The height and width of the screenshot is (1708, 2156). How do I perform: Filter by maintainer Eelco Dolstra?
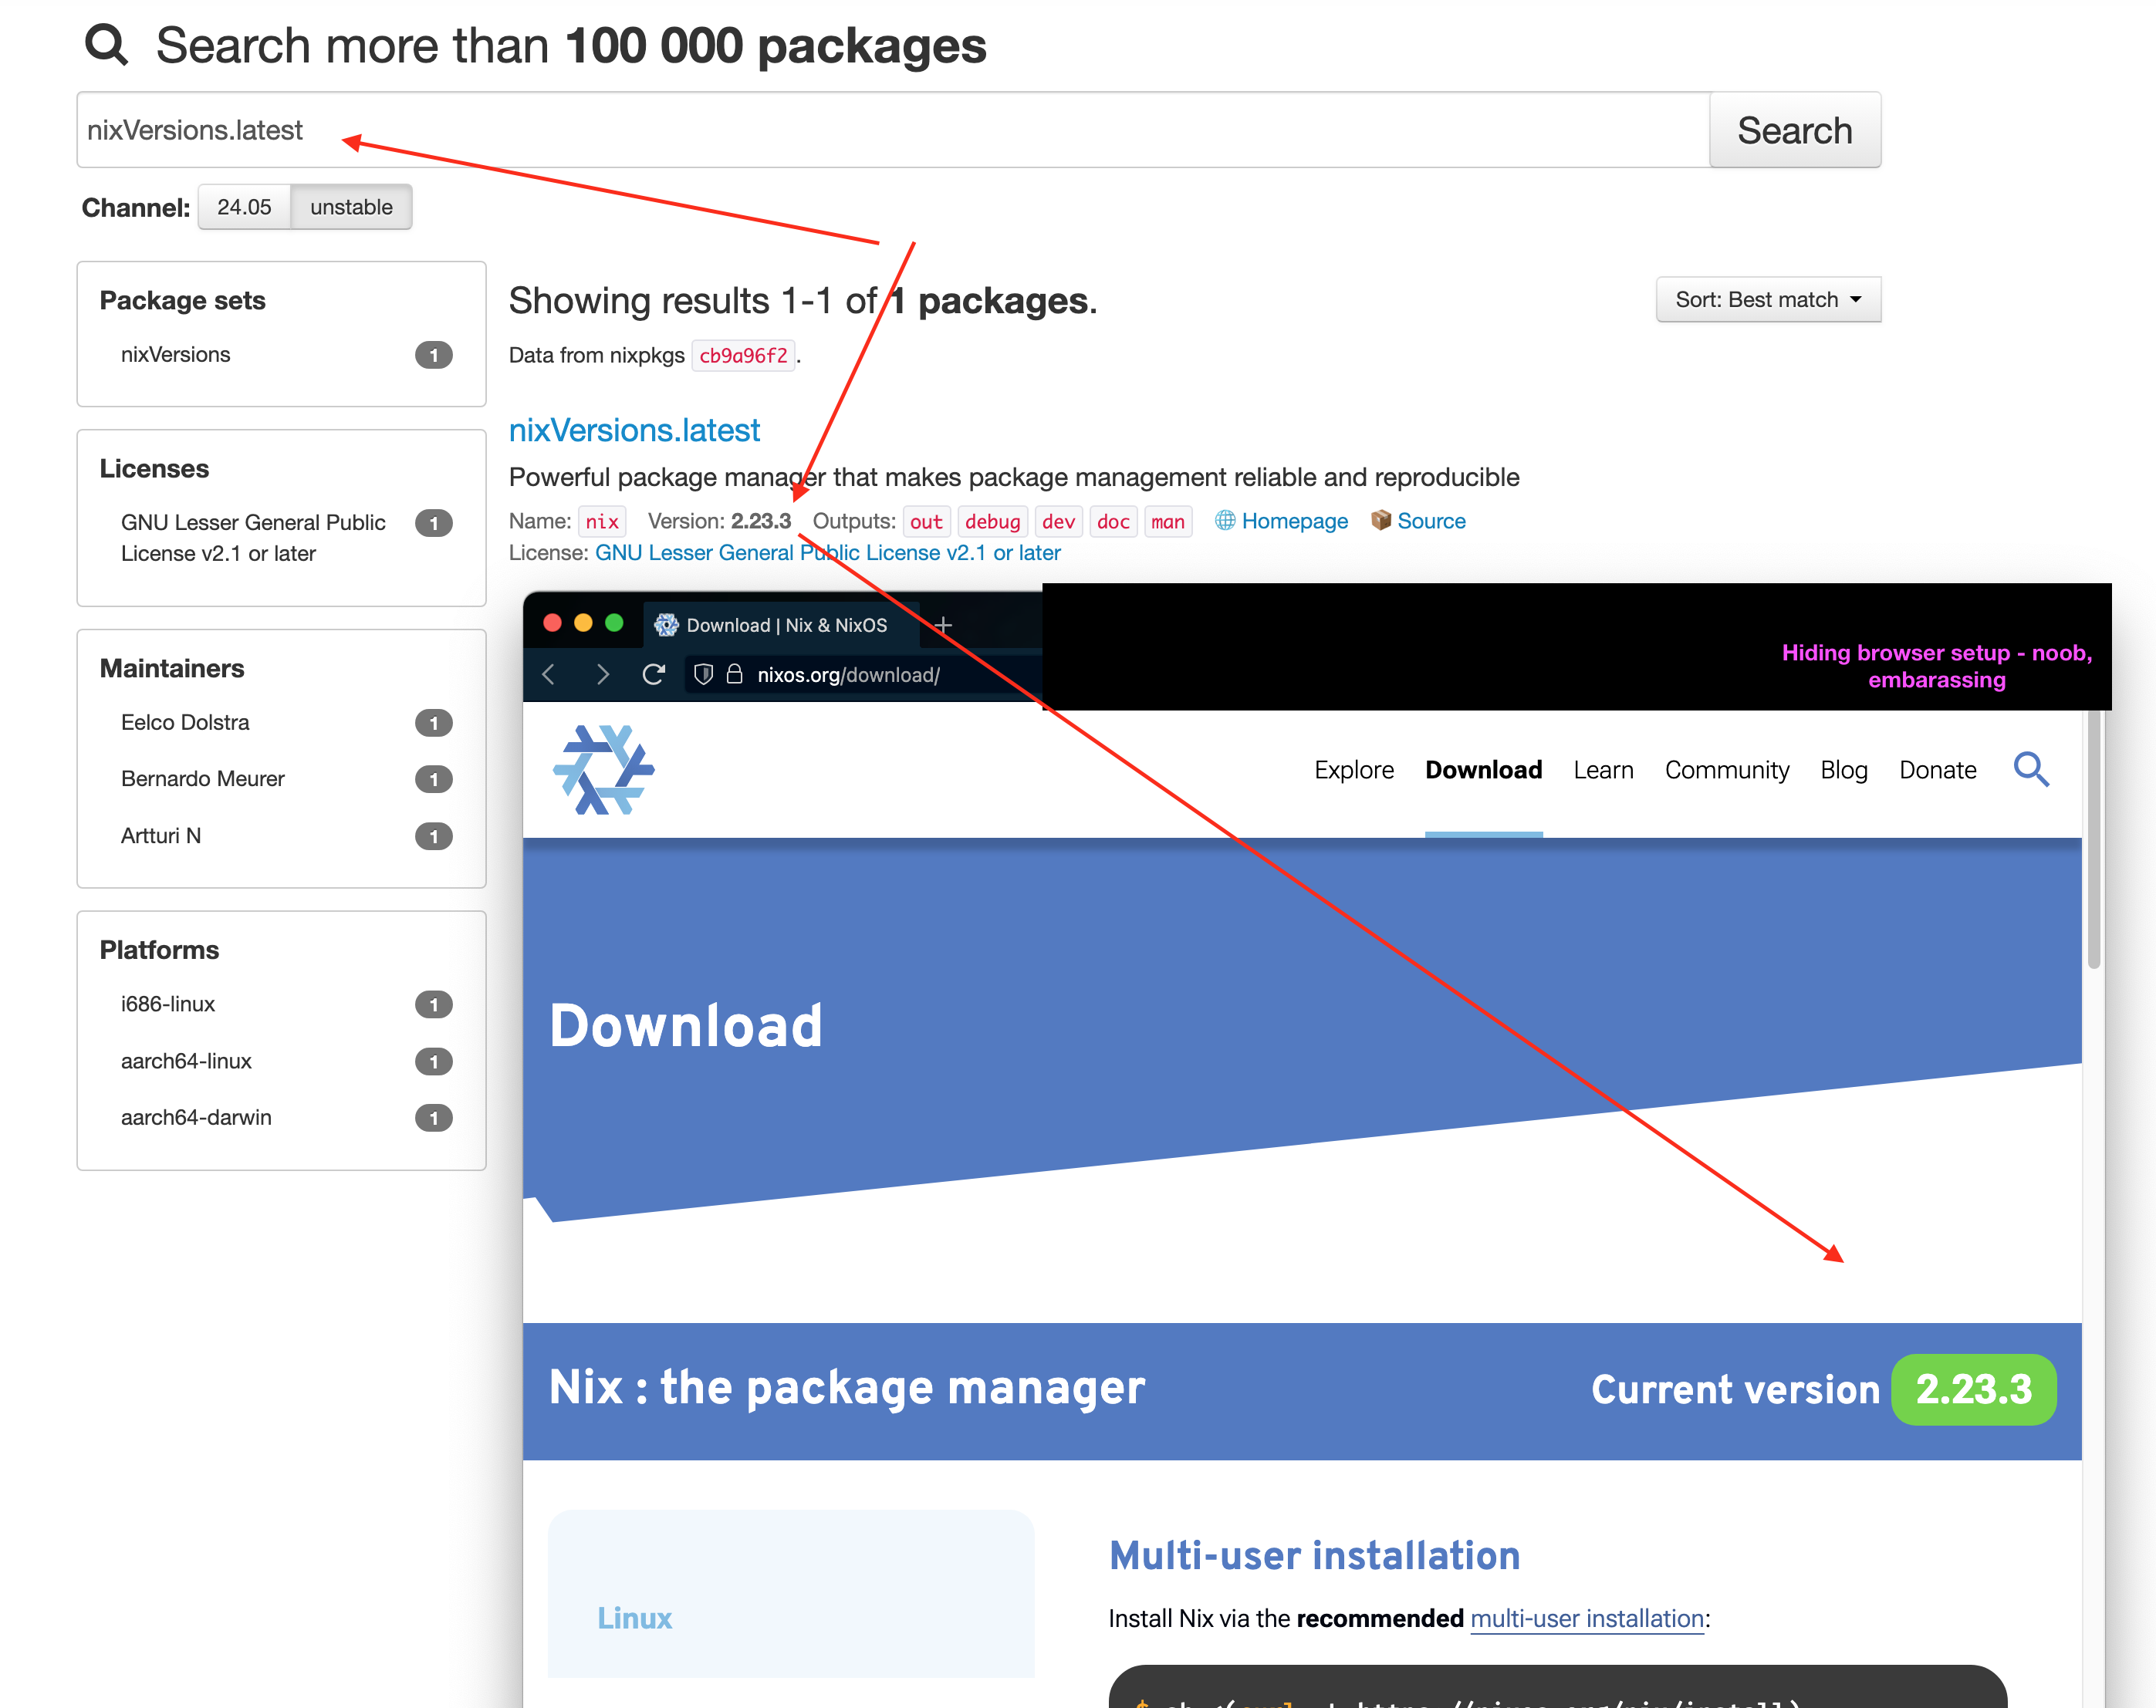[x=185, y=722]
